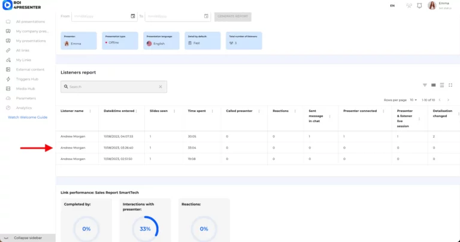Open the From date calendar picker
Viewport: 460px width, 242px height.
[133, 16]
